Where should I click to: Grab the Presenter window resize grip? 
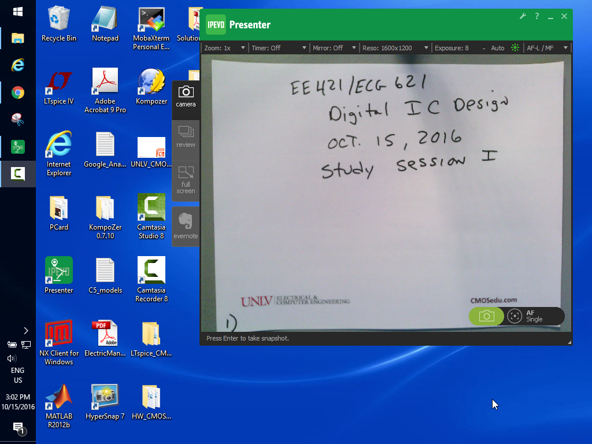pyautogui.click(x=569, y=342)
